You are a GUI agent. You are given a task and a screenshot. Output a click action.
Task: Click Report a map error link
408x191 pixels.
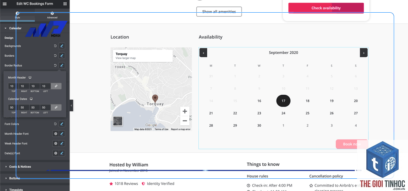pyautogui.click(x=181, y=129)
